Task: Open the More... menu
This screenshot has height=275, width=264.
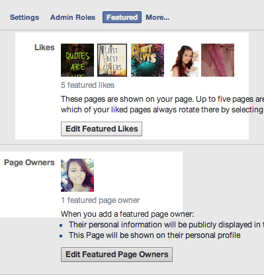Action: point(157,17)
